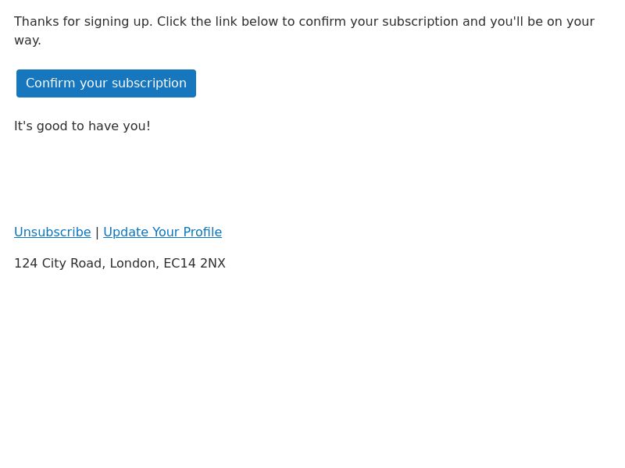The image size is (625, 468).
Task: Click the 124 City Road address line
Action: [120, 263]
